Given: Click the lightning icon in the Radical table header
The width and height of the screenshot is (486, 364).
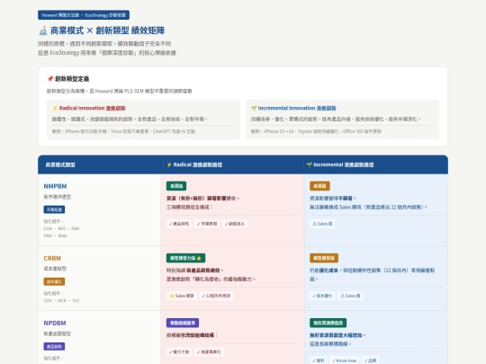Looking at the screenshot, I should [169, 164].
